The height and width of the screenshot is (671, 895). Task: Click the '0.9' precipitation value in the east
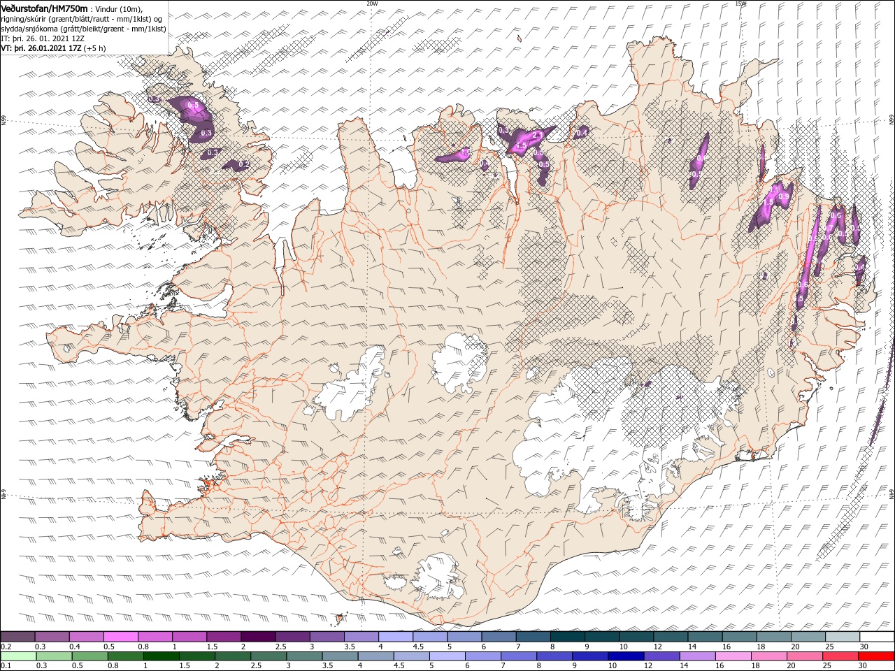pos(783,199)
